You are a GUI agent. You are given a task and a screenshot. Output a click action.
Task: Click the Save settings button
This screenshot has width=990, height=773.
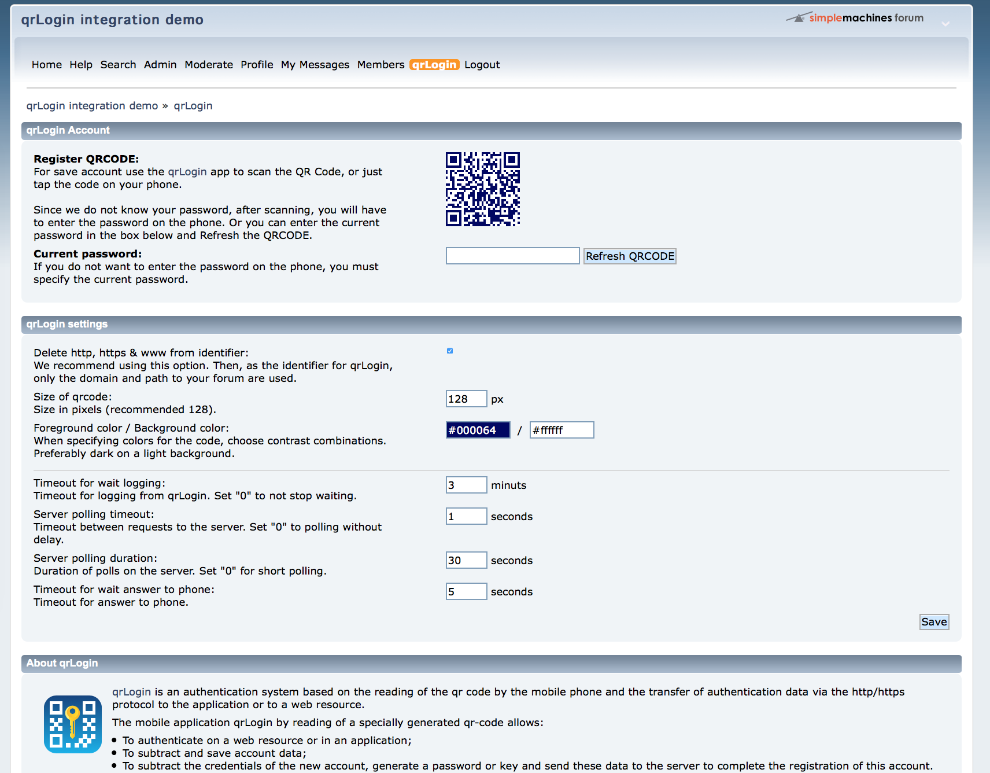[x=934, y=622]
